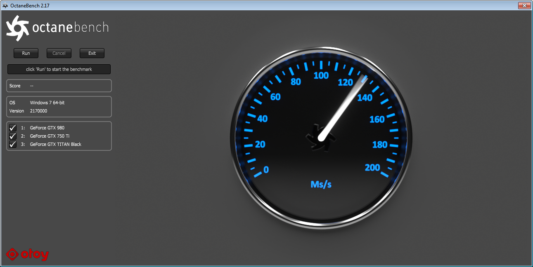Toggle the GeForce GTX 750 Ti checkbox
This screenshot has height=267, width=533.
pyautogui.click(x=13, y=136)
